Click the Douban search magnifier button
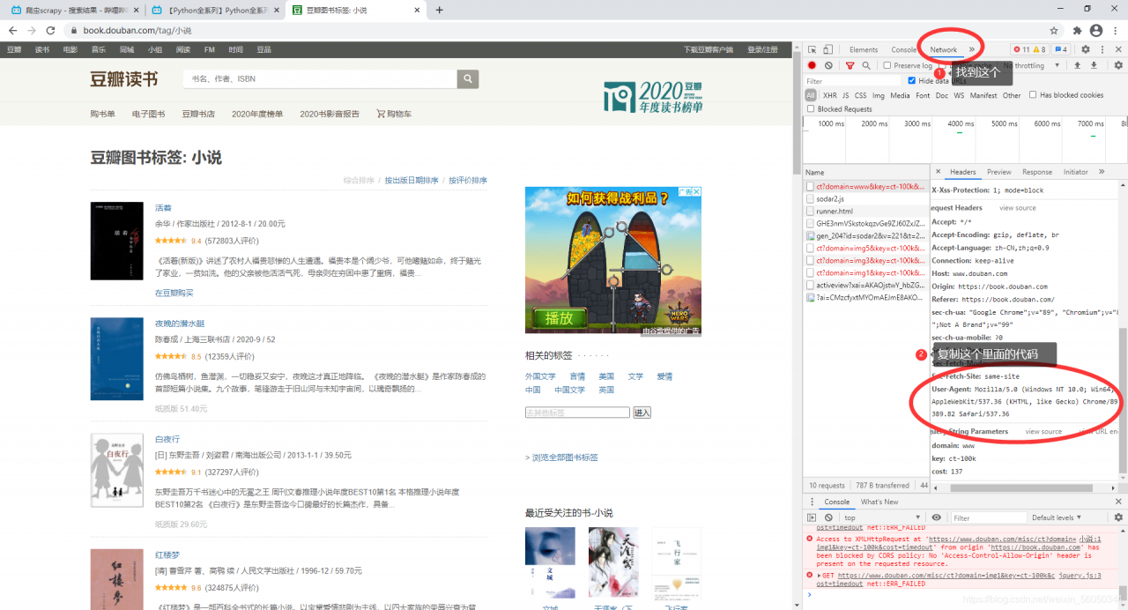Screen dimensions: 1128x610 [468, 78]
